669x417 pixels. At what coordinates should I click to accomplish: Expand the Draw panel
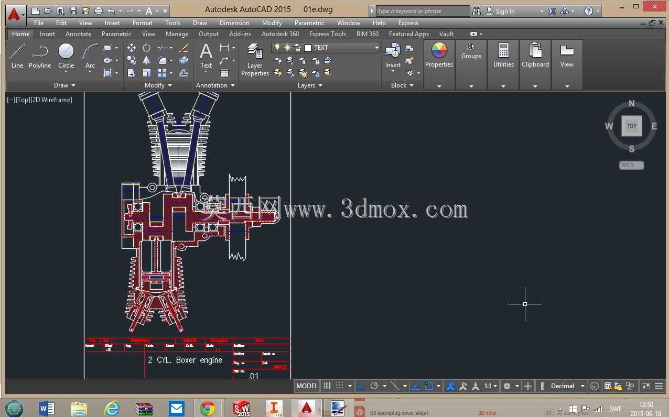tap(64, 85)
